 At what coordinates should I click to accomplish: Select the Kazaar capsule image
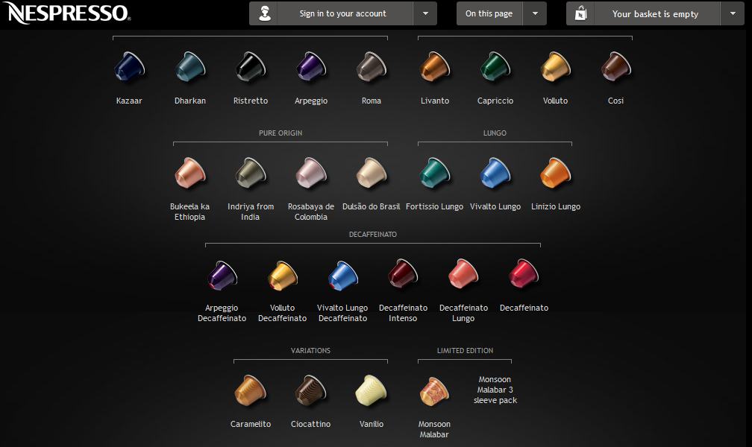click(x=129, y=67)
